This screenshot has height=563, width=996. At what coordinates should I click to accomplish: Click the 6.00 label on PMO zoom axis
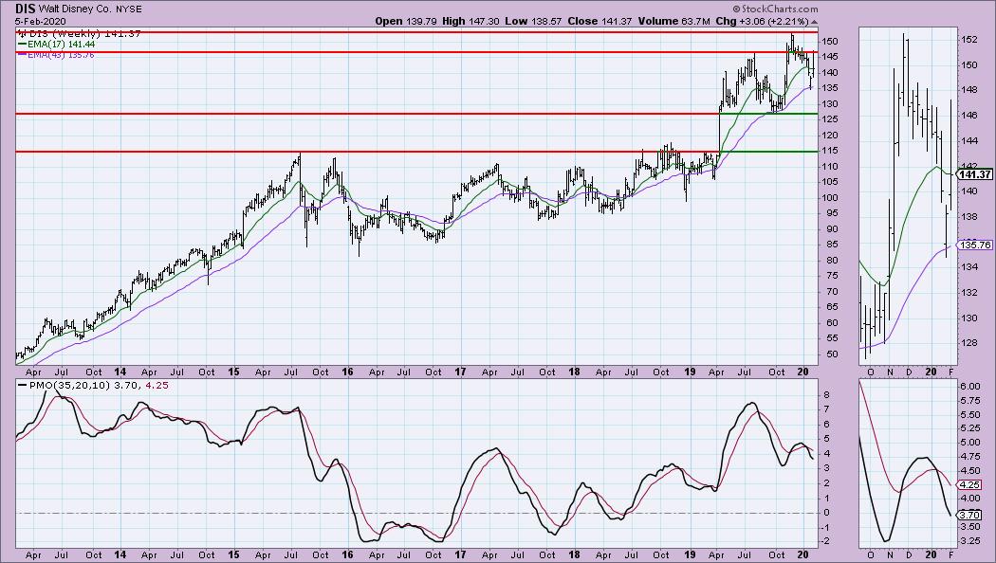970,387
